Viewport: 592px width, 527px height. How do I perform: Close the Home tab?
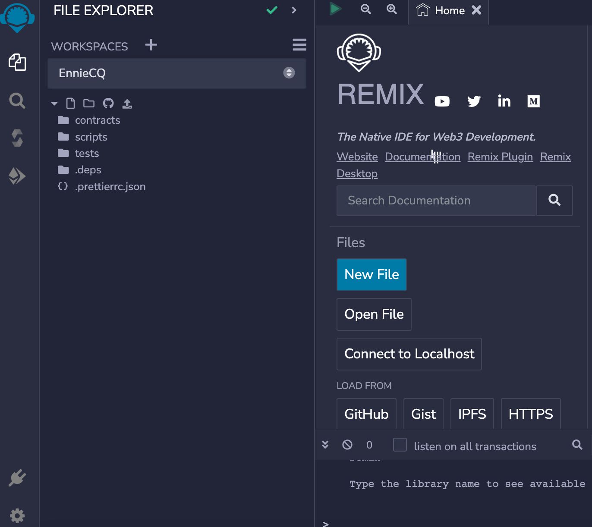coord(476,10)
